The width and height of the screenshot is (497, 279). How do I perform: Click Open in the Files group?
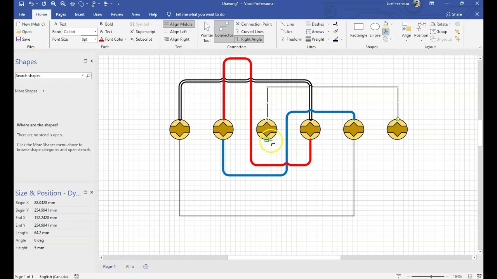click(x=24, y=32)
